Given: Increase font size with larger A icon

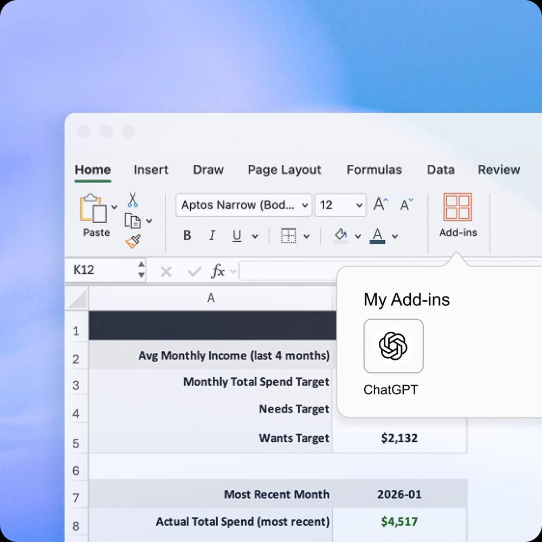Looking at the screenshot, I should (380, 204).
